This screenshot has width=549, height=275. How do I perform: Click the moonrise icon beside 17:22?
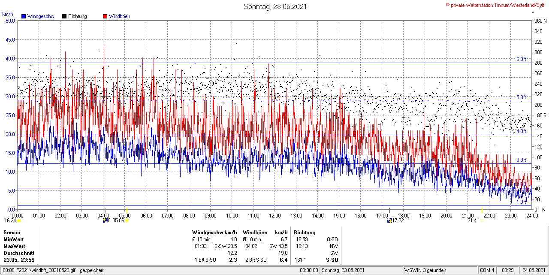(389, 221)
